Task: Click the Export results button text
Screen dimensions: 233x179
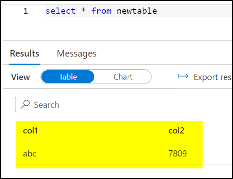Action: [x=212, y=77]
